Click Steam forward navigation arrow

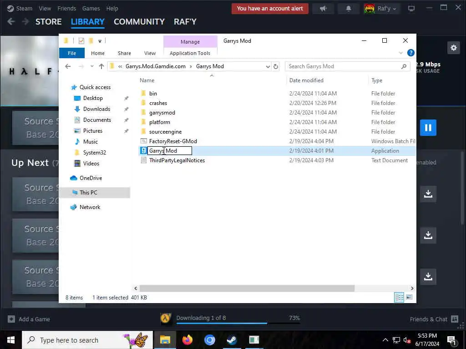point(25,21)
